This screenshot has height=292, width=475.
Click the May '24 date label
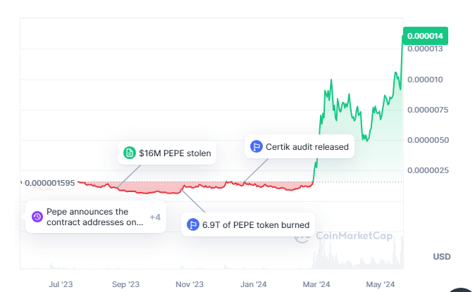click(x=381, y=284)
